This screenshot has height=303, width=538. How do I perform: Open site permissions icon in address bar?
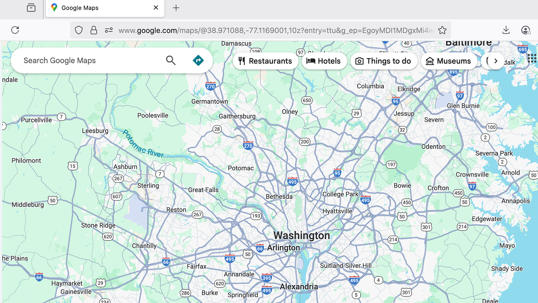[x=109, y=30]
